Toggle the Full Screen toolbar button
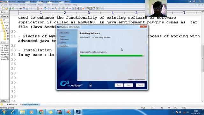This screenshot has height=115, width=204. (x=97, y=9)
